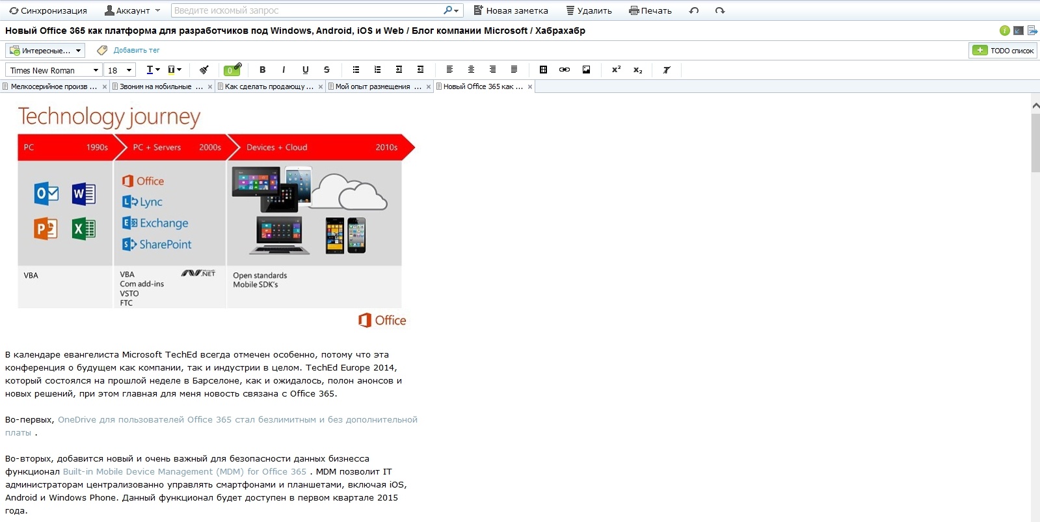Click the scrollbar up arrow
Image resolution: width=1040 pixels, height=522 pixels.
point(1035,105)
